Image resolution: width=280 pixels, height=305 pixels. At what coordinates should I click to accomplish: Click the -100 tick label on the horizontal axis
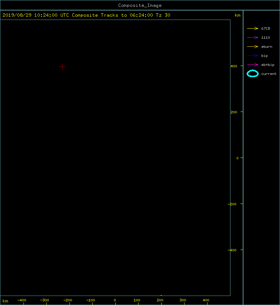(90, 300)
